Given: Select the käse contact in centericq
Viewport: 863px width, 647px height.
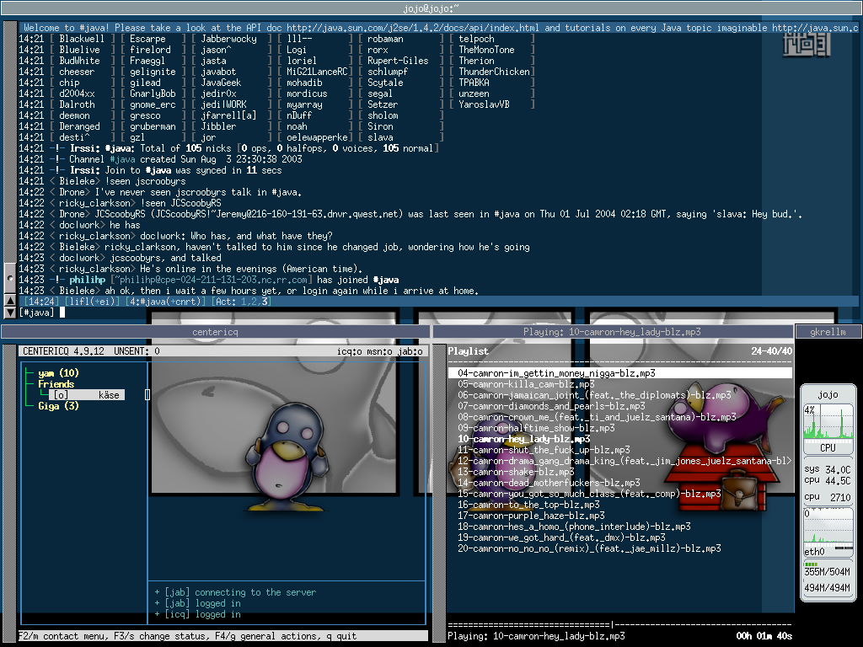Looking at the screenshot, I should tap(87, 395).
